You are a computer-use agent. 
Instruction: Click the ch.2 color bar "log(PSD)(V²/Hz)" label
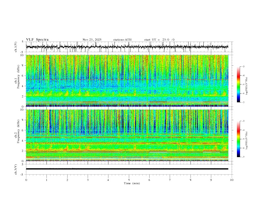click(x=247, y=141)
